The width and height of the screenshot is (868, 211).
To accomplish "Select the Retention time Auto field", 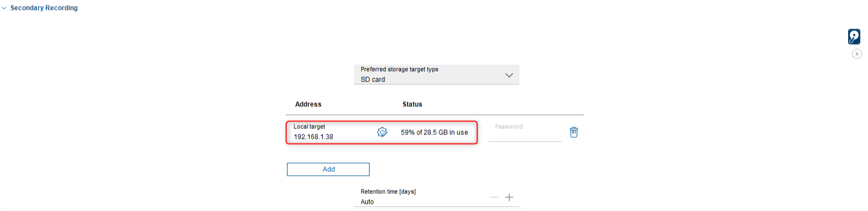I will click(437, 197).
